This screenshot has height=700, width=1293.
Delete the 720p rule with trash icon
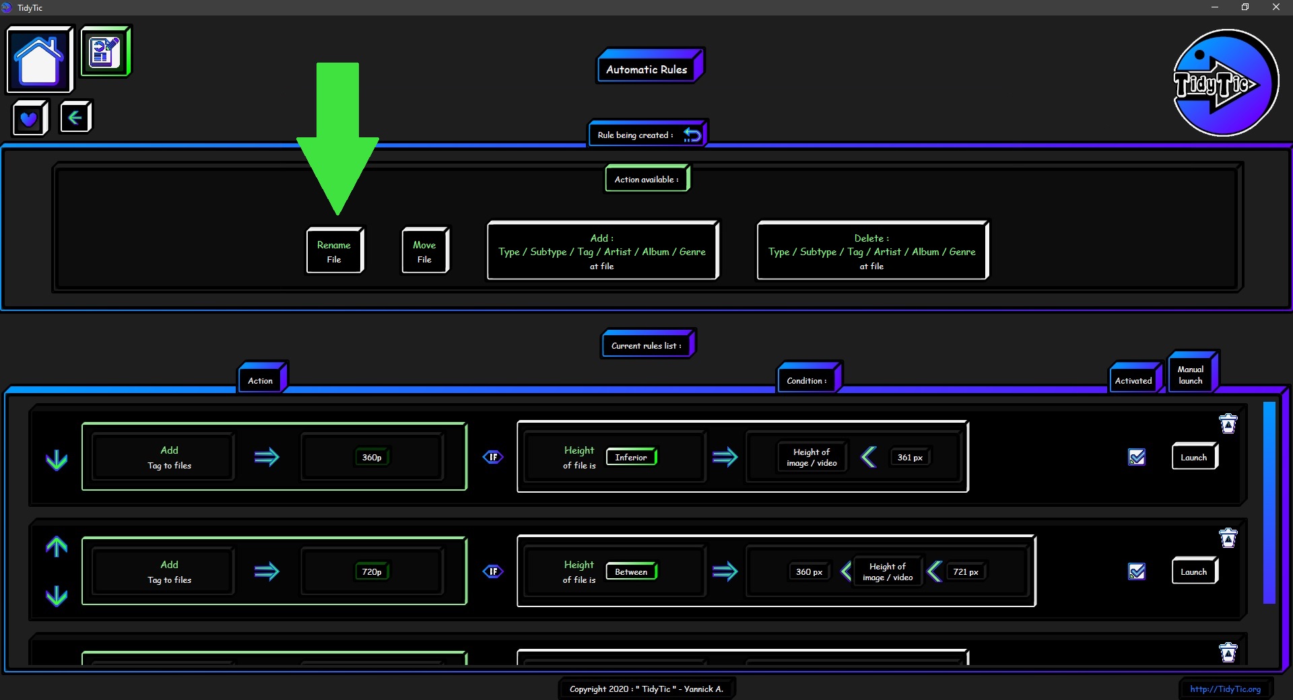[x=1228, y=538]
